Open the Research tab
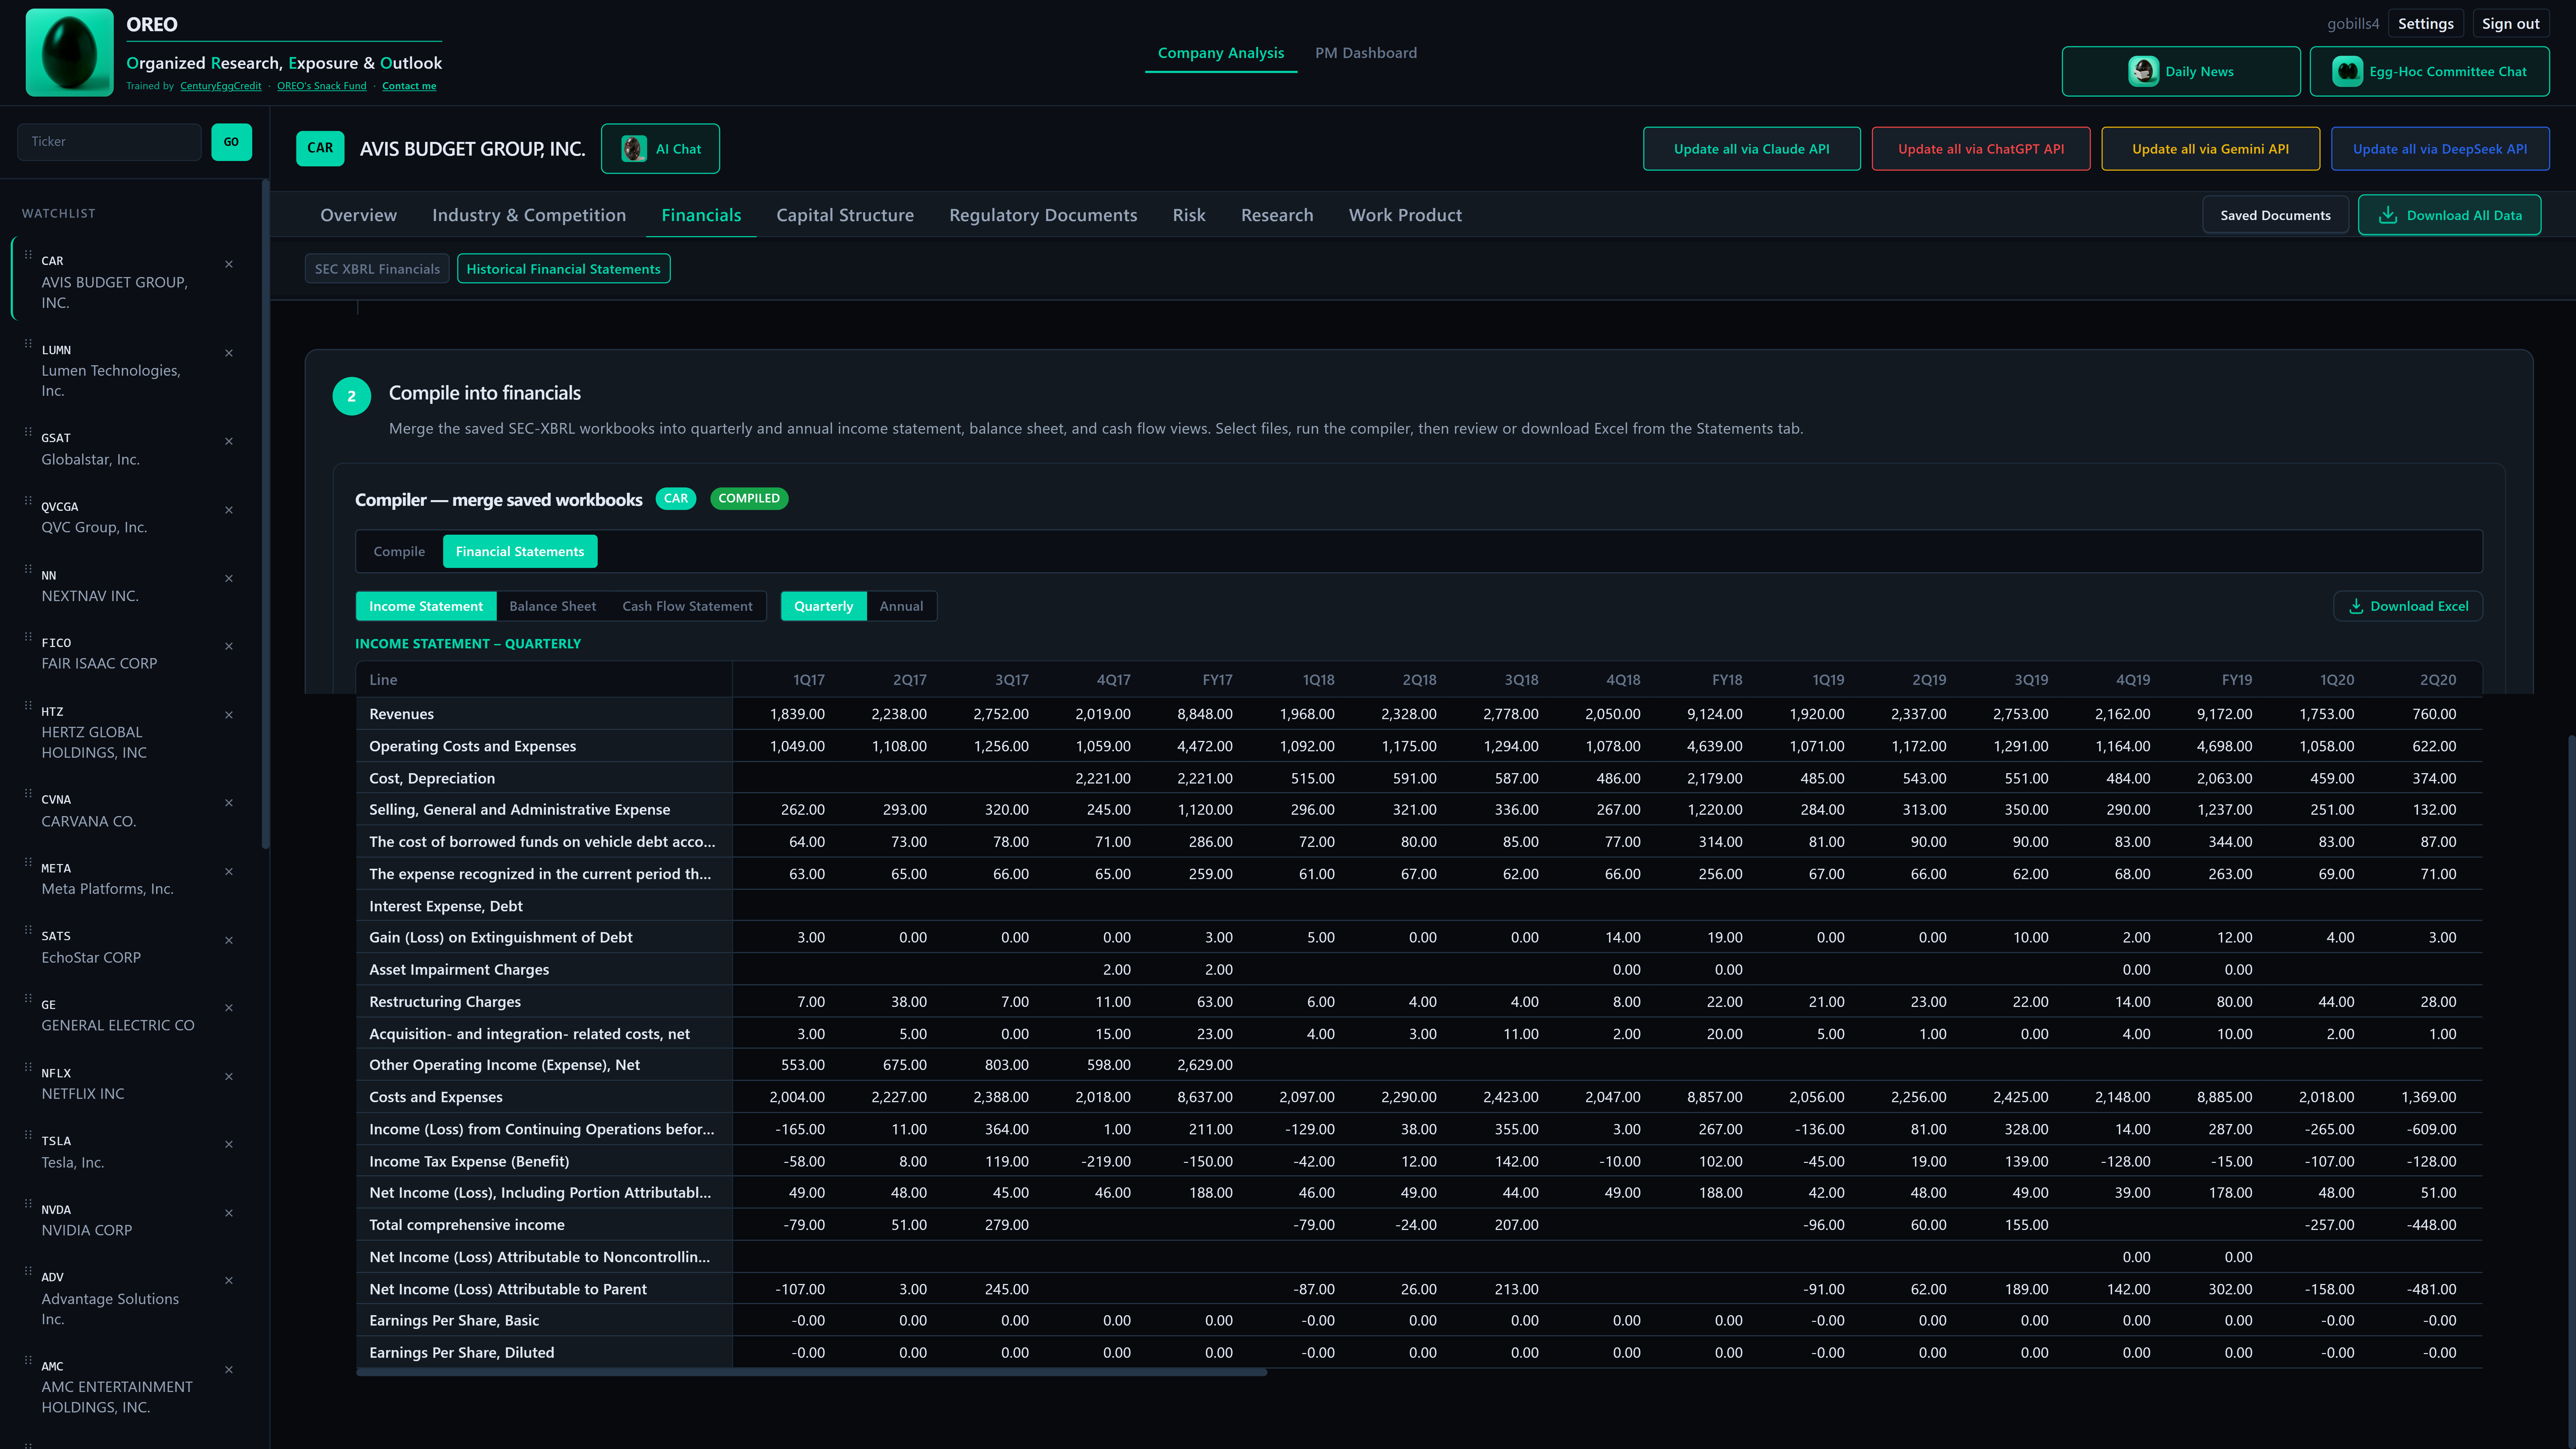 1277,215
